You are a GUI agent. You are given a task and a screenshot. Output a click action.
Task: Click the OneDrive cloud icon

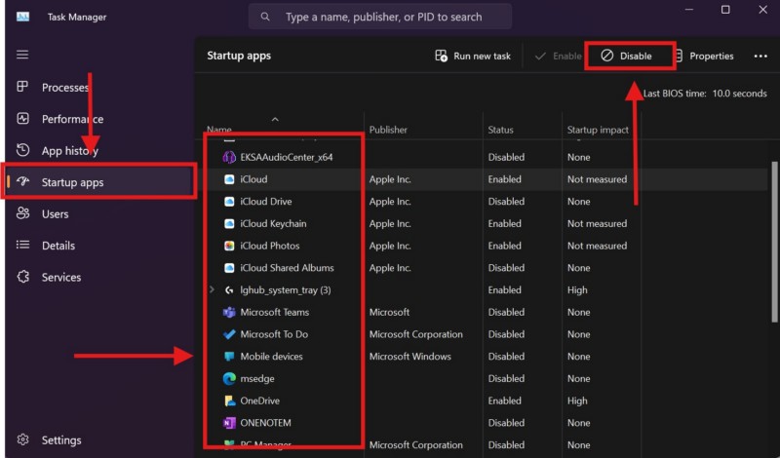coord(229,401)
